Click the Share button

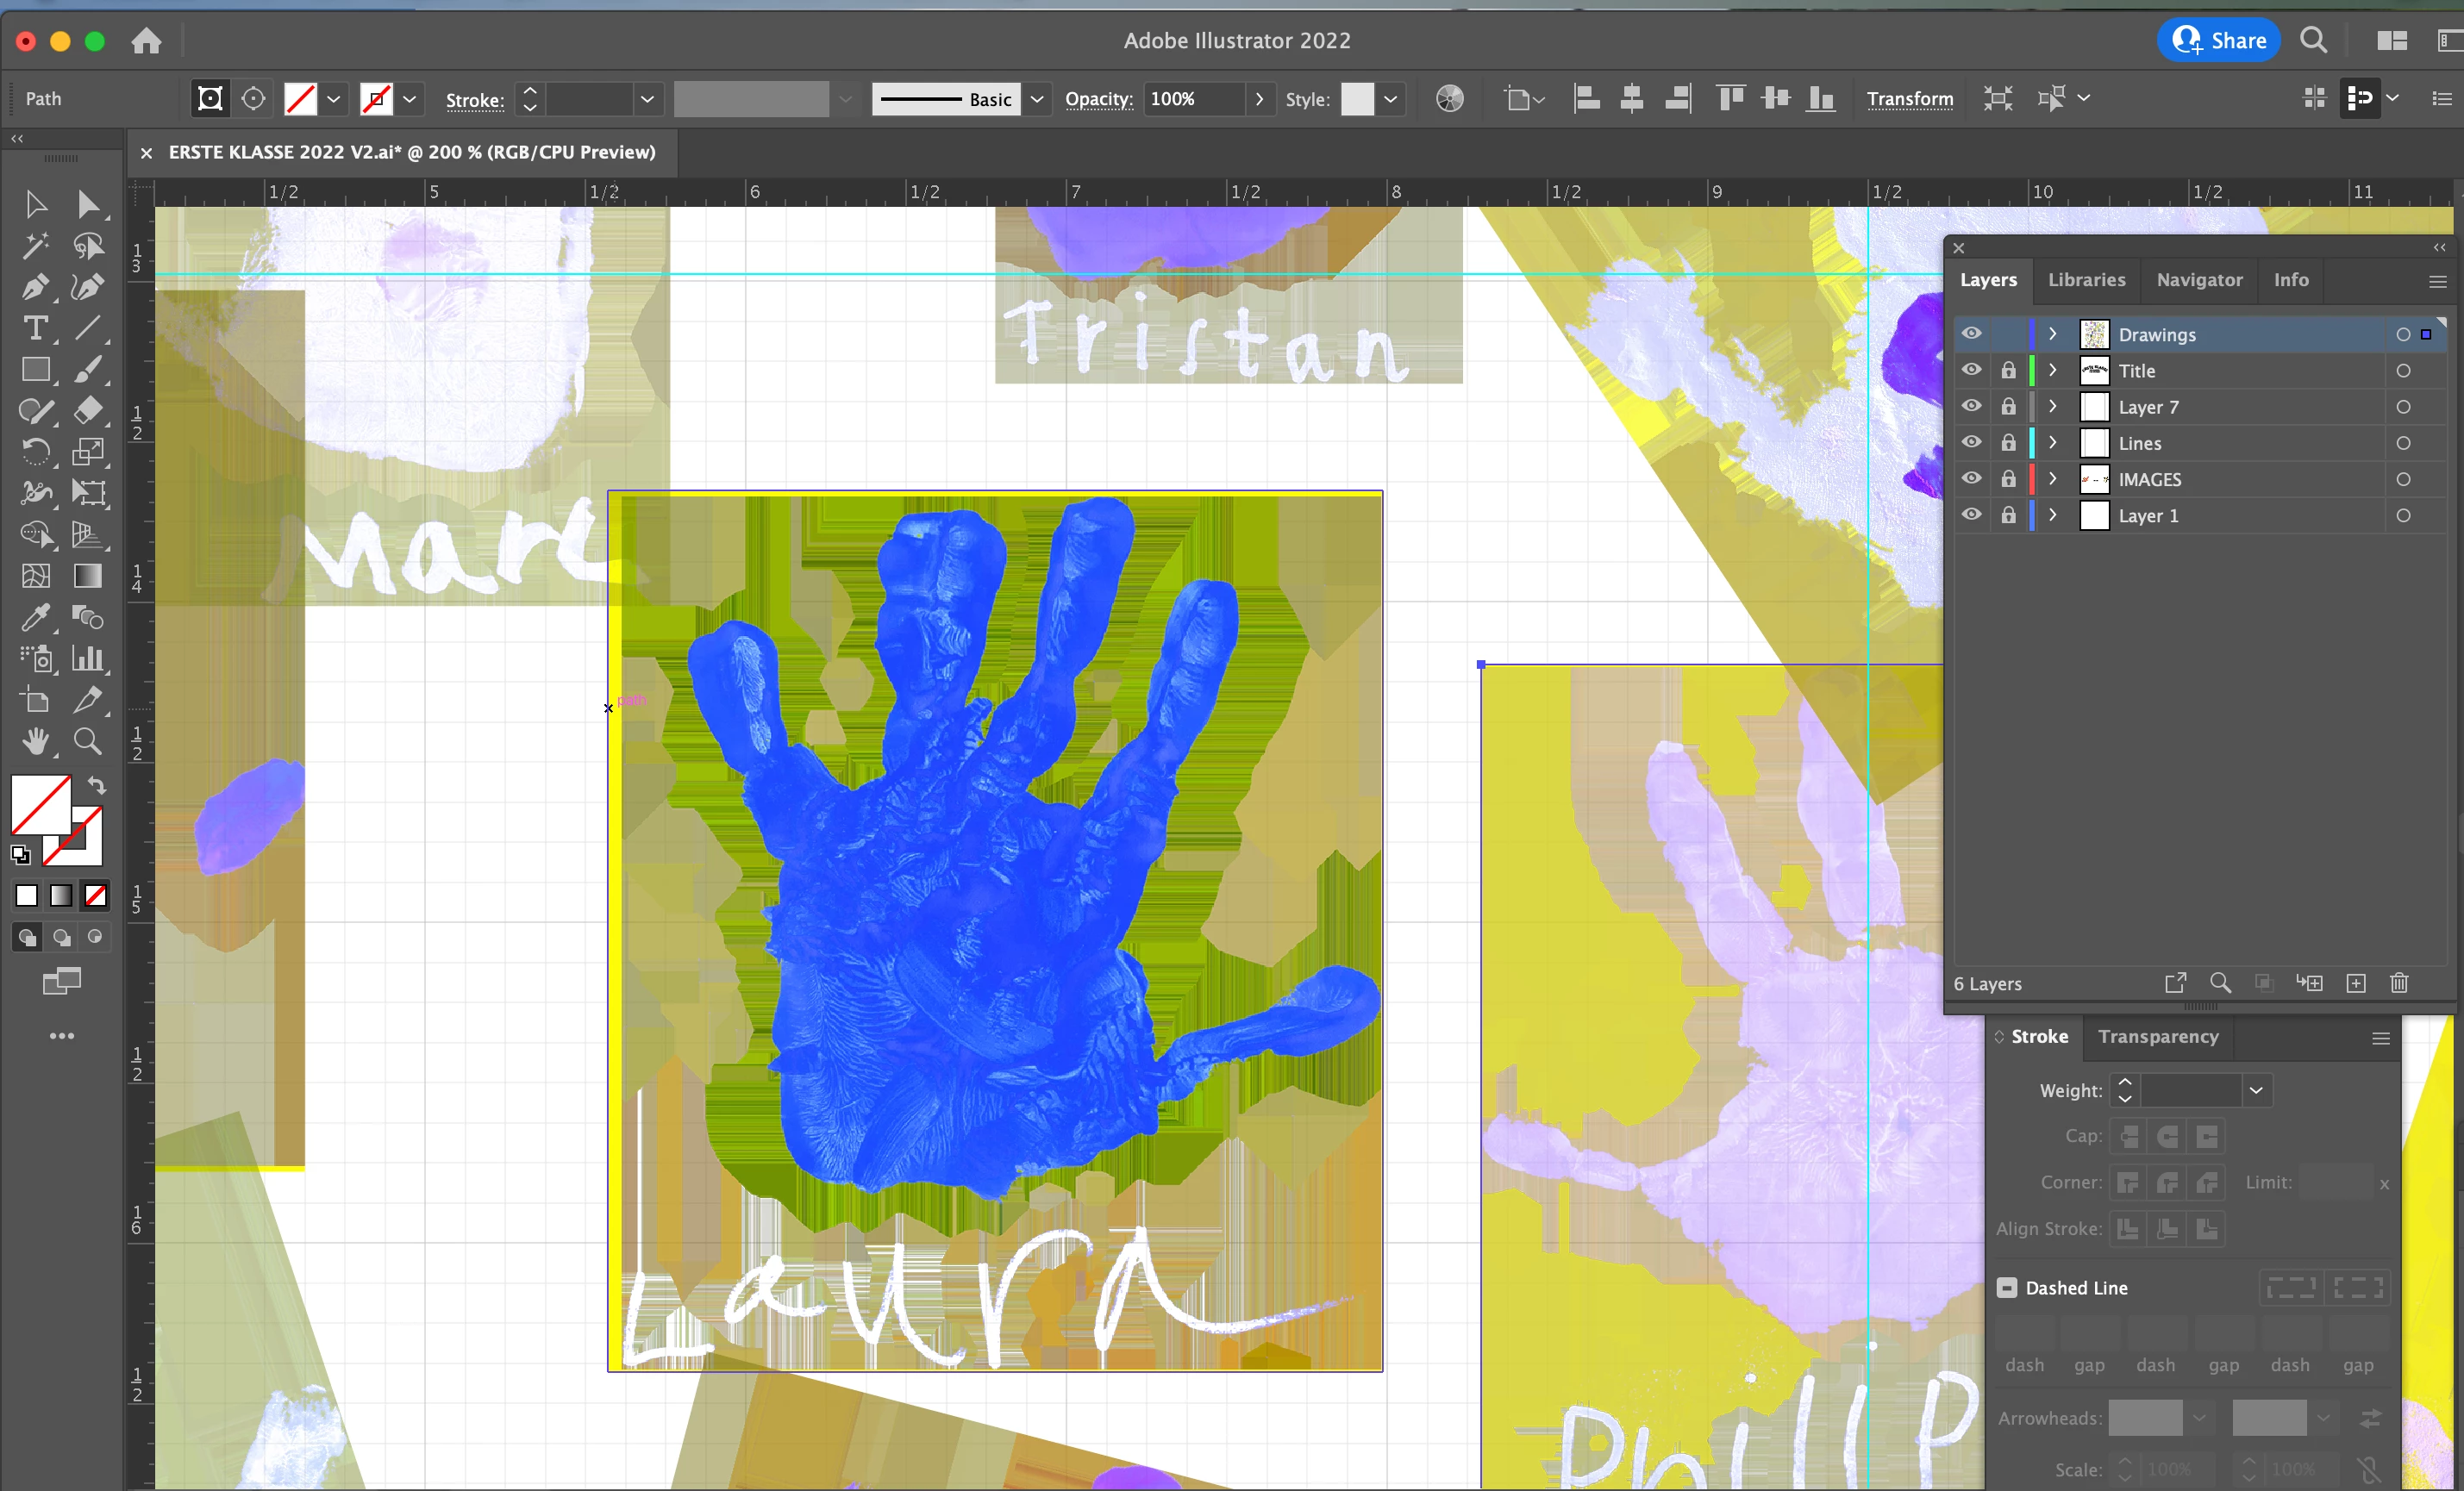point(2219,40)
